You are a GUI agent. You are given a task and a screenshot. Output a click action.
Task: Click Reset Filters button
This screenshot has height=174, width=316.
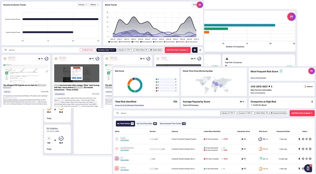(x=88, y=50)
